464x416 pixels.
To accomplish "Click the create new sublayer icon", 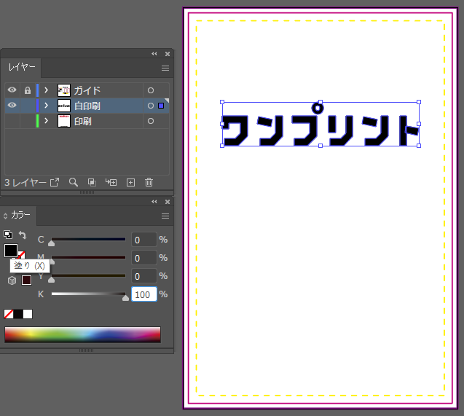I will click(x=111, y=182).
